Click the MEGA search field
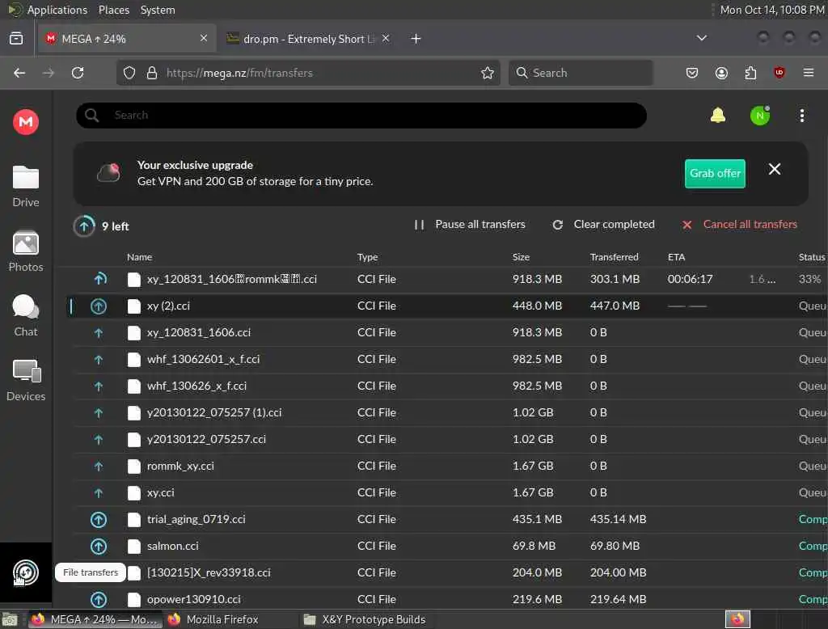Image resolution: width=828 pixels, height=629 pixels. point(361,116)
